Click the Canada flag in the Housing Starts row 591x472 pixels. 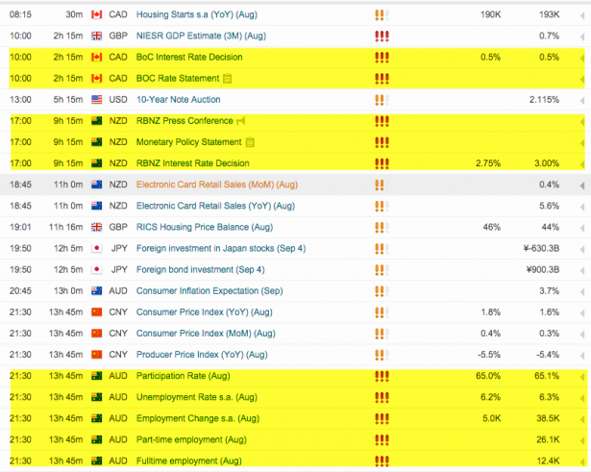[x=97, y=14]
